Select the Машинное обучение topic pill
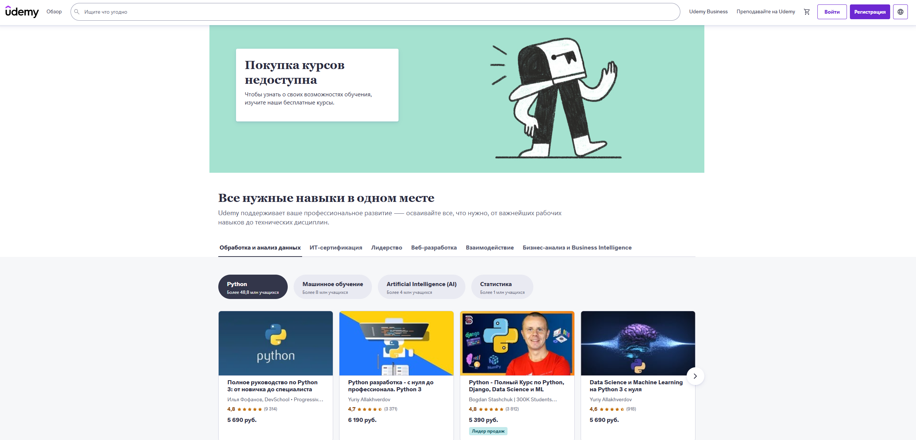The image size is (916, 440). (x=332, y=287)
